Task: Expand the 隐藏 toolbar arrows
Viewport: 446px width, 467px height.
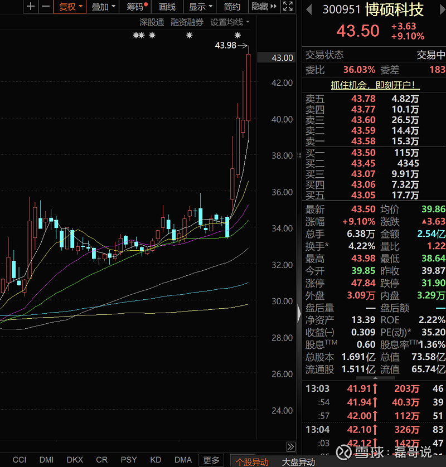Action: pyautogui.click(x=264, y=6)
